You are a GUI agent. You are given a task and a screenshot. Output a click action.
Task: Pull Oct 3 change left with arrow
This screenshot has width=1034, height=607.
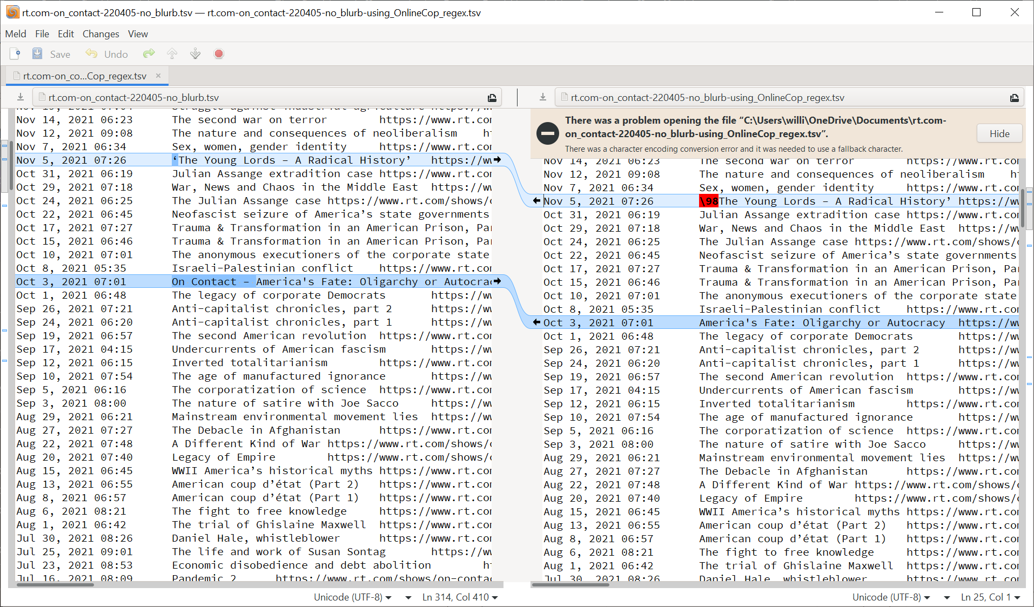pyautogui.click(x=536, y=322)
